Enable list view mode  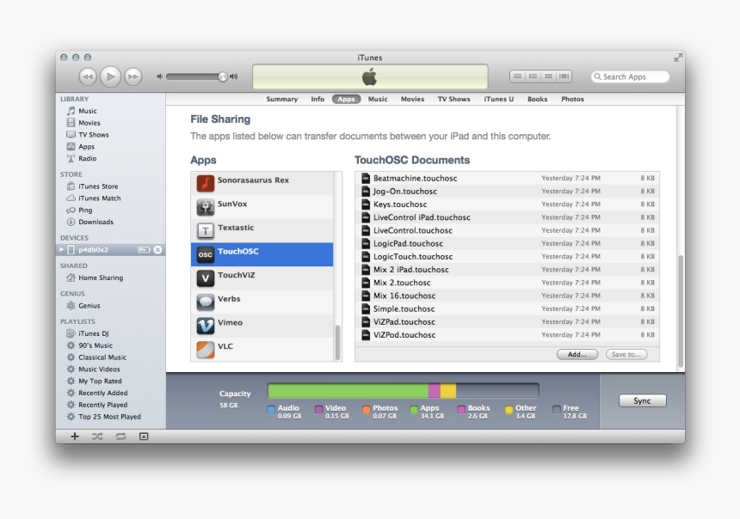(x=516, y=76)
